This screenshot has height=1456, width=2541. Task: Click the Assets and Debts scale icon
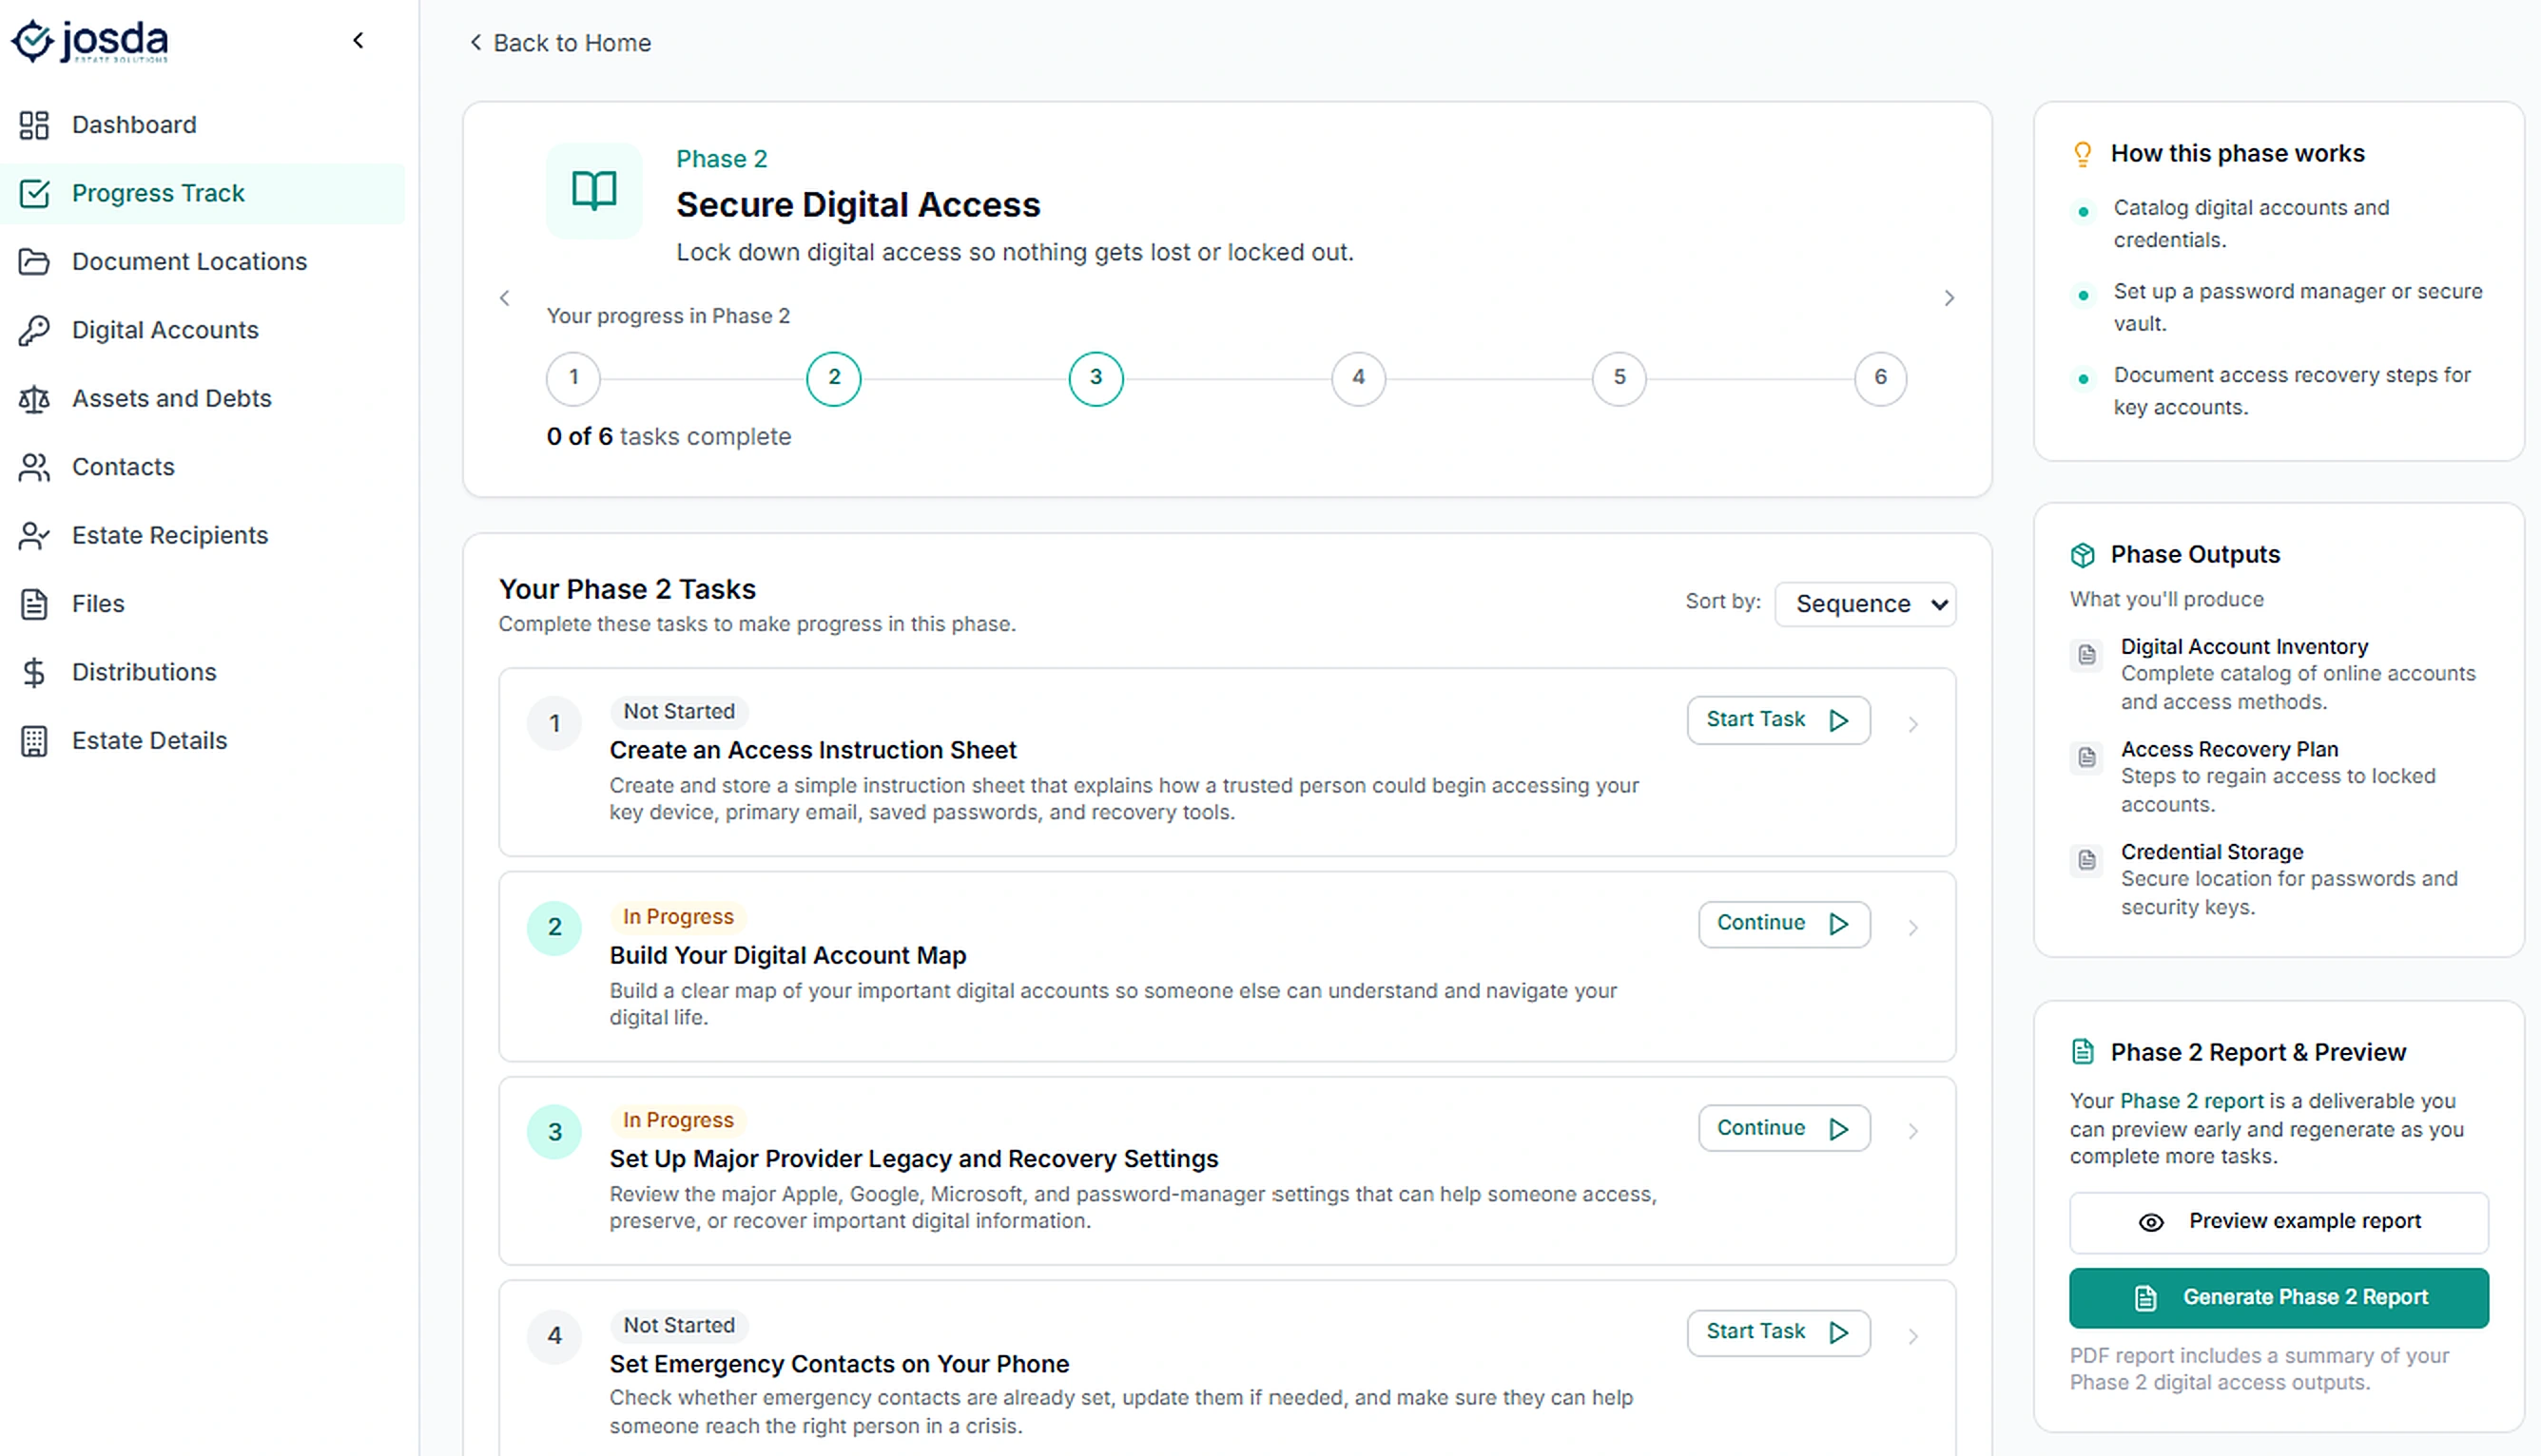pos(34,398)
